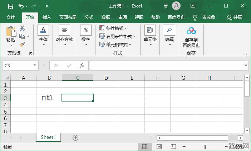Click the Name Box showing C3
This screenshot has height=151, width=251.
point(18,66)
